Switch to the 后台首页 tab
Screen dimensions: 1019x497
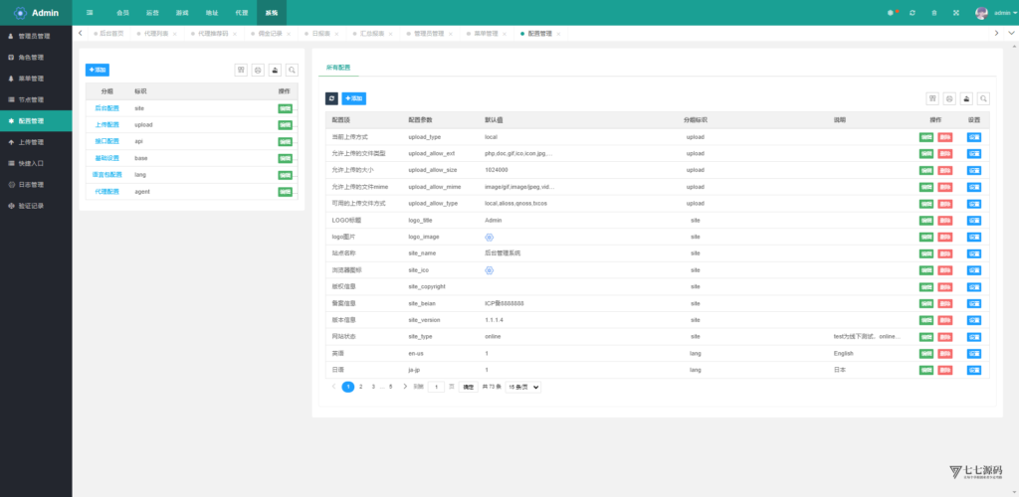(111, 33)
